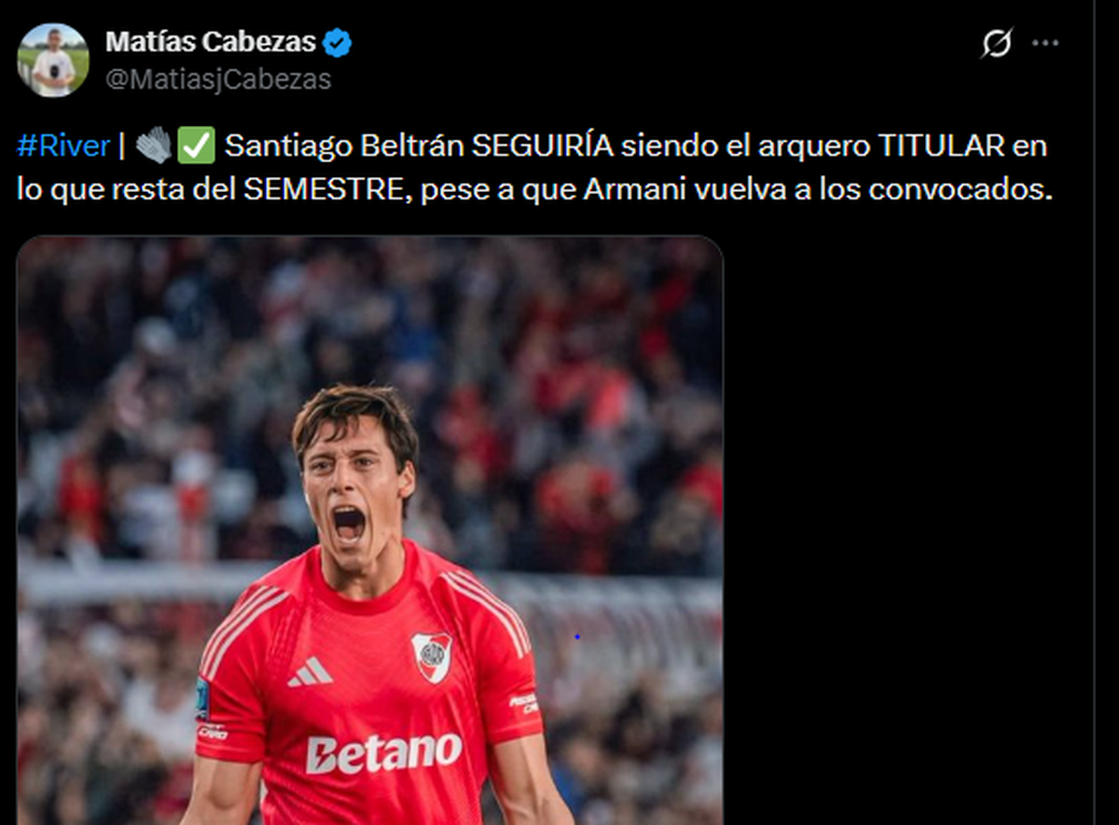Click the River Plate crest on jersey
The image size is (1119, 825).
(x=432, y=656)
